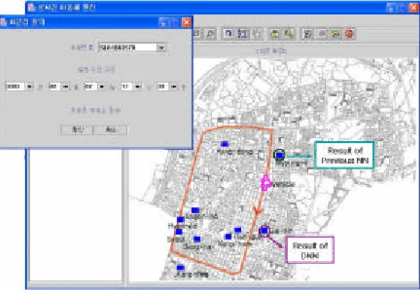The image size is (420, 290).
Task: Click the yellow-green sign toolbar icon
Action: 336,34
